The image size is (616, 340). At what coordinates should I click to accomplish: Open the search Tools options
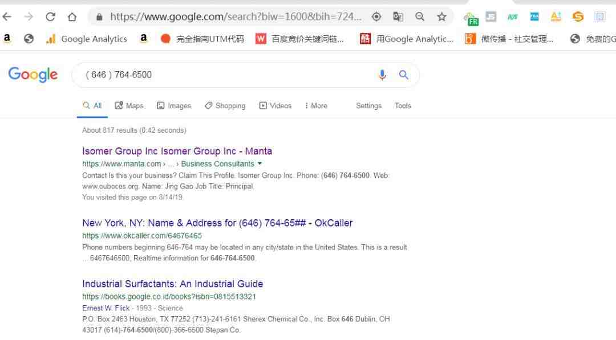[403, 105]
